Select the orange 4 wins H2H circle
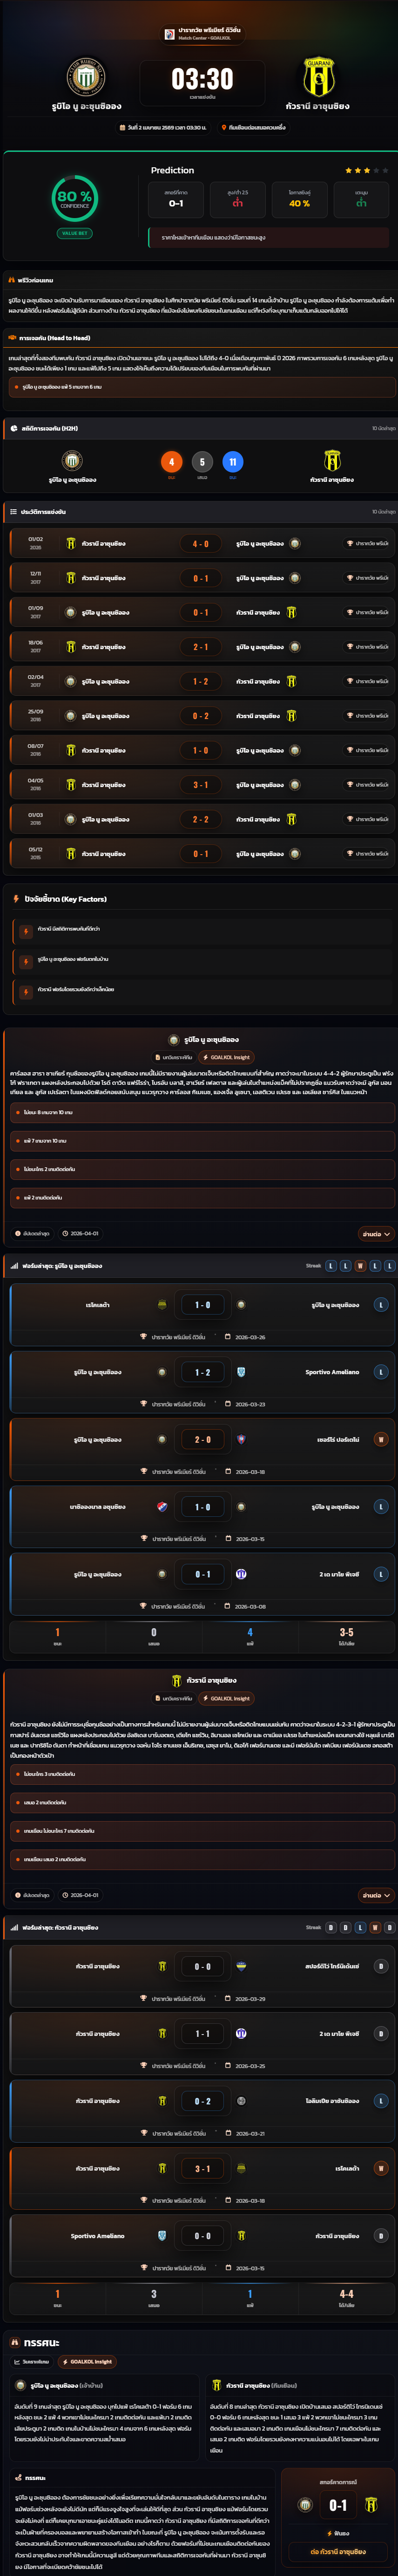Screen dimensions: 398x2576 click(171, 462)
